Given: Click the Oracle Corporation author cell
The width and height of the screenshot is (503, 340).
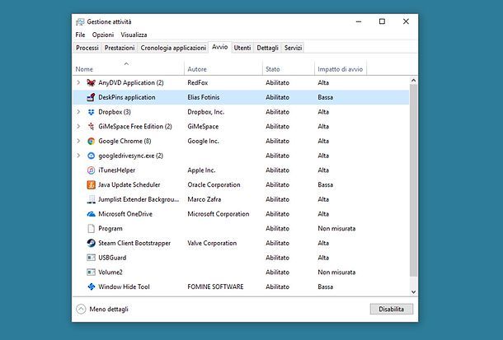Looking at the screenshot, I should pos(214,184).
